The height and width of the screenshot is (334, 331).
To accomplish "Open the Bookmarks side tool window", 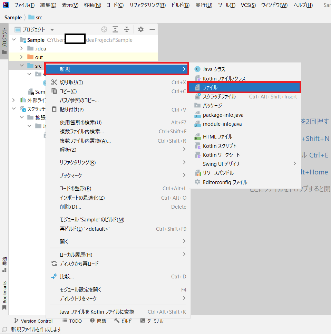I will coord(4,296).
